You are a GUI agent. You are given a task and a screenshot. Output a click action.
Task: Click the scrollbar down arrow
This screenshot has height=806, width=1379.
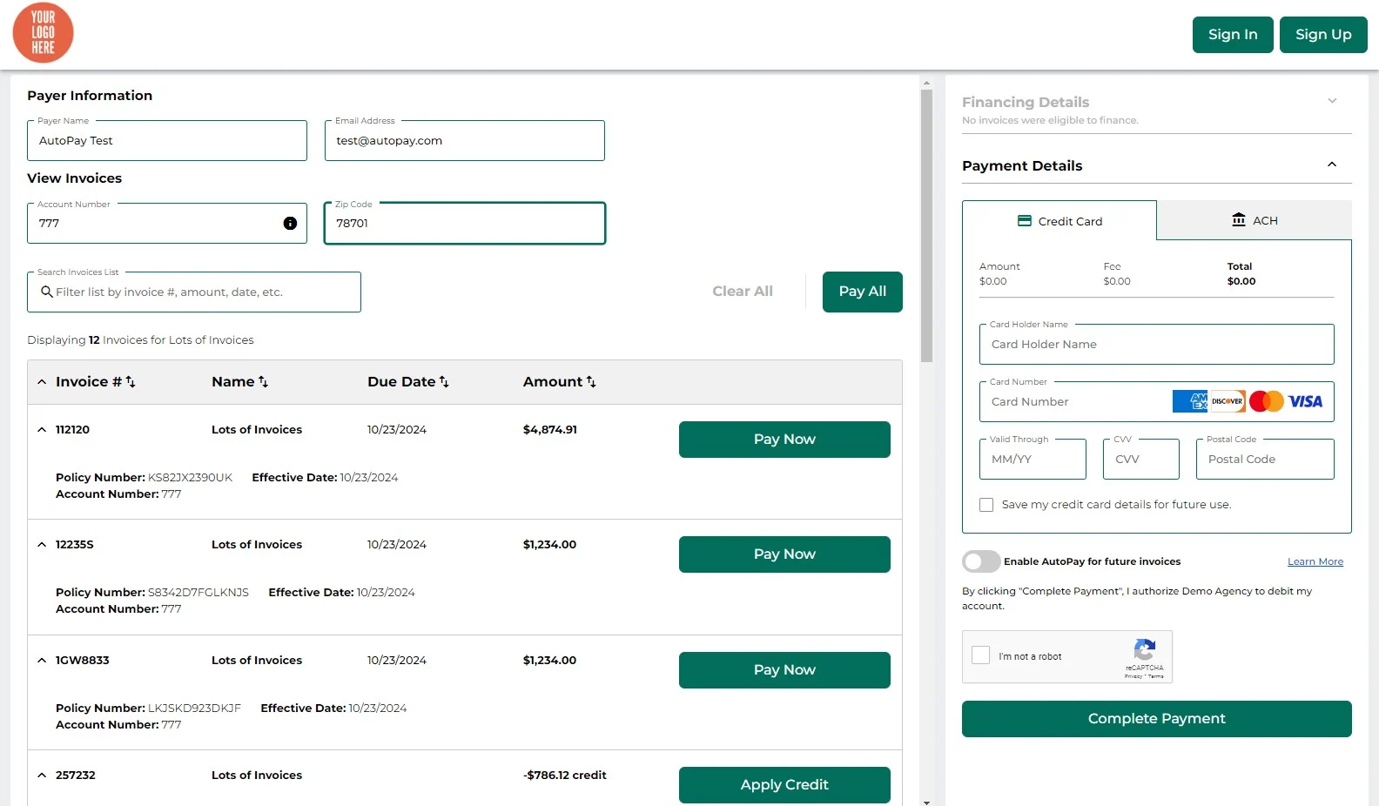pyautogui.click(x=927, y=802)
